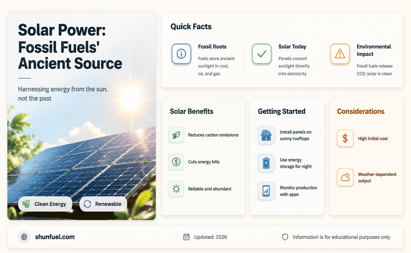Open the shunfuel.com link

tap(55, 237)
